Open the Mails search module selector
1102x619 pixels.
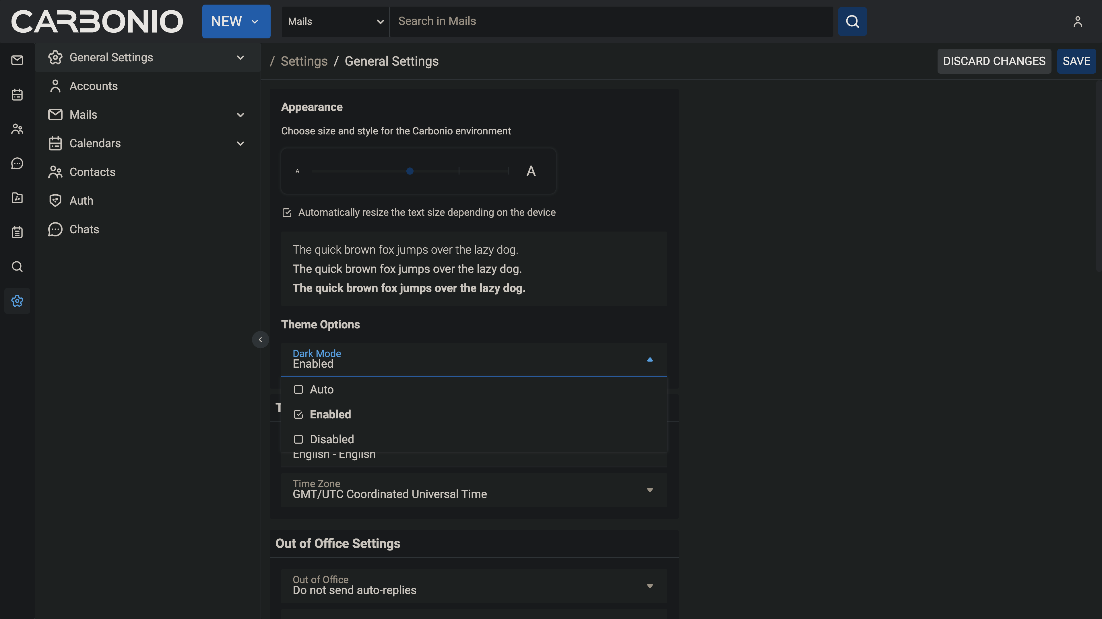click(335, 21)
